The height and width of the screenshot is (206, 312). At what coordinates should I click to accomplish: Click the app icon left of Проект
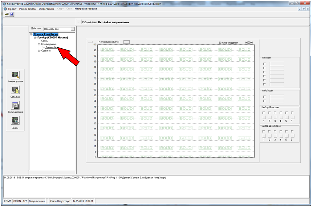pyautogui.click(x=5, y=8)
